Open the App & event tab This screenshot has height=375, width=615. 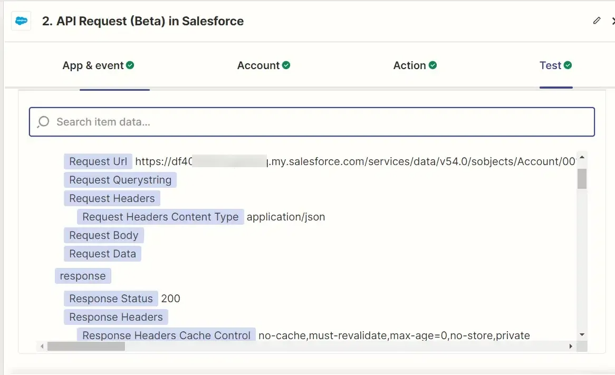point(98,65)
